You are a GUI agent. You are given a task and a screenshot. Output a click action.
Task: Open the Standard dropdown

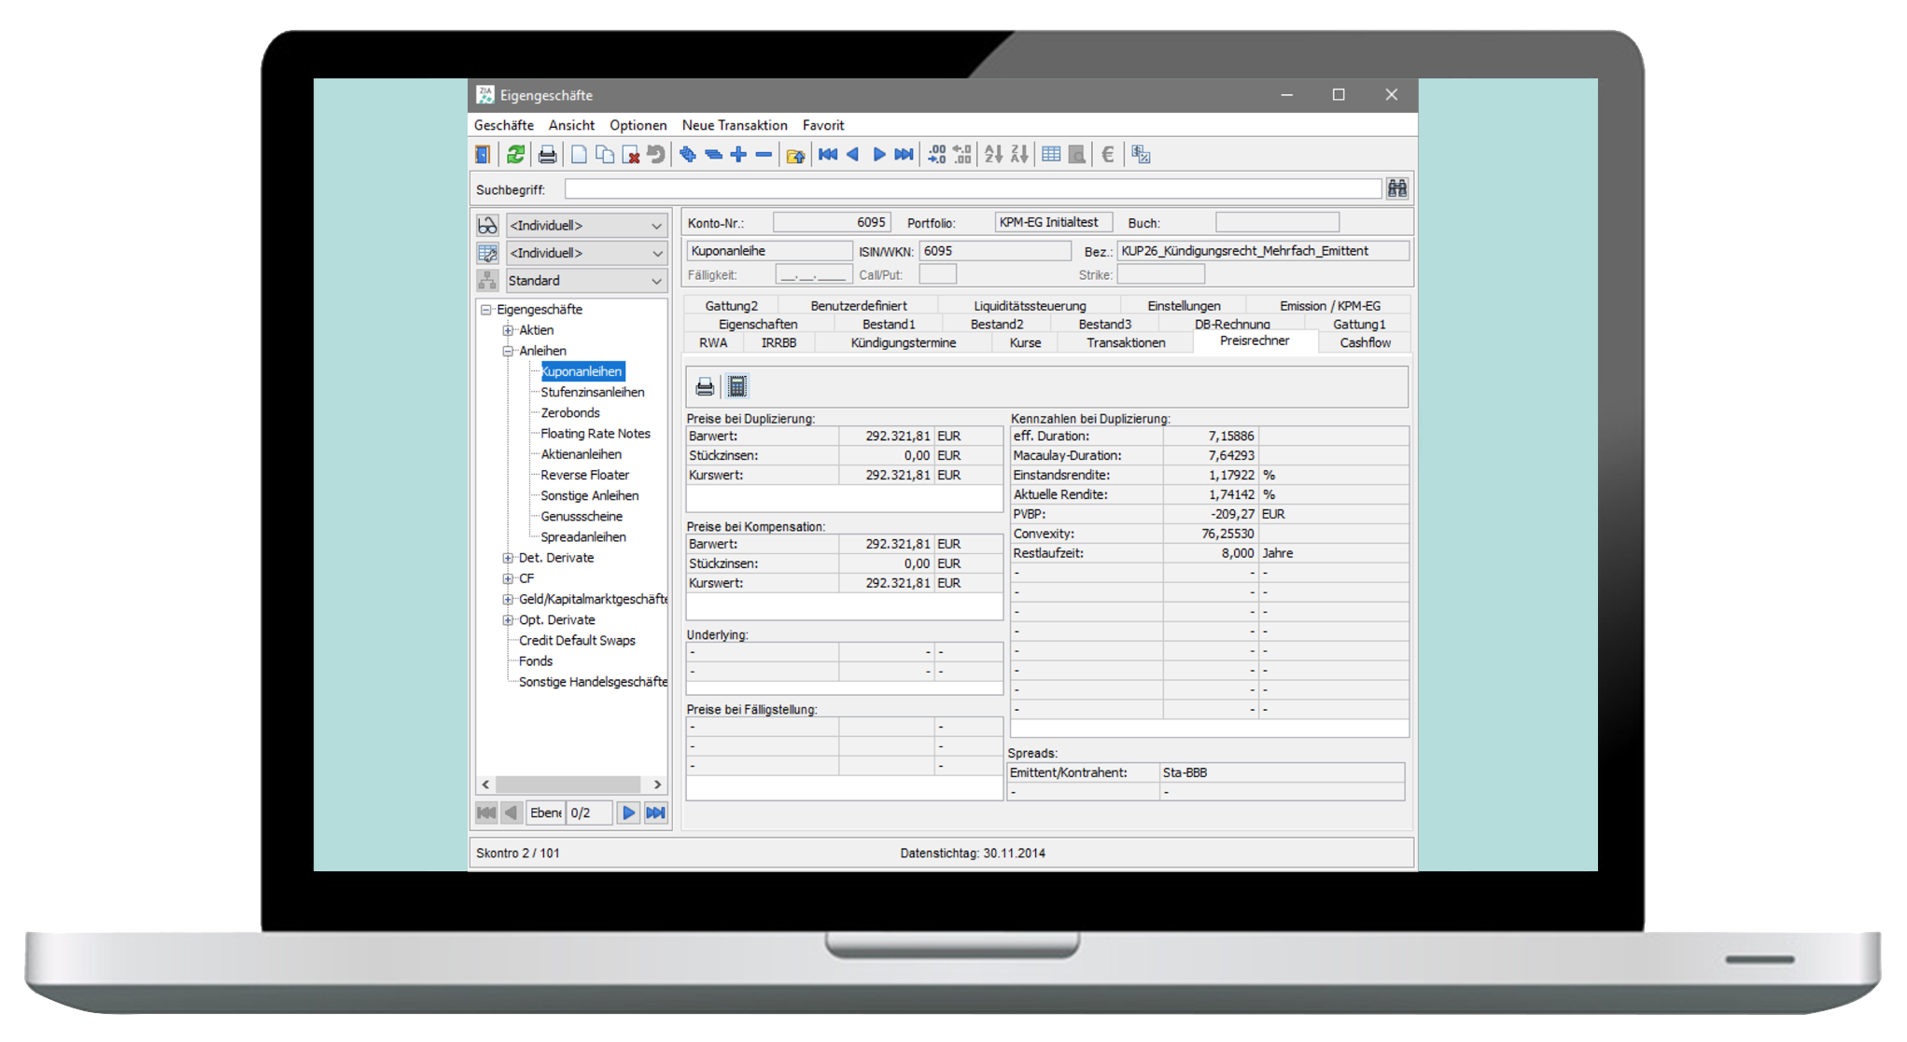(x=656, y=281)
